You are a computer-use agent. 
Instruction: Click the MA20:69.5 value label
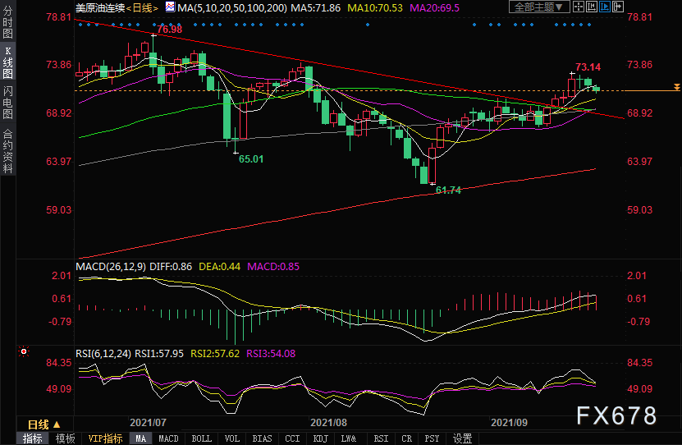(434, 8)
